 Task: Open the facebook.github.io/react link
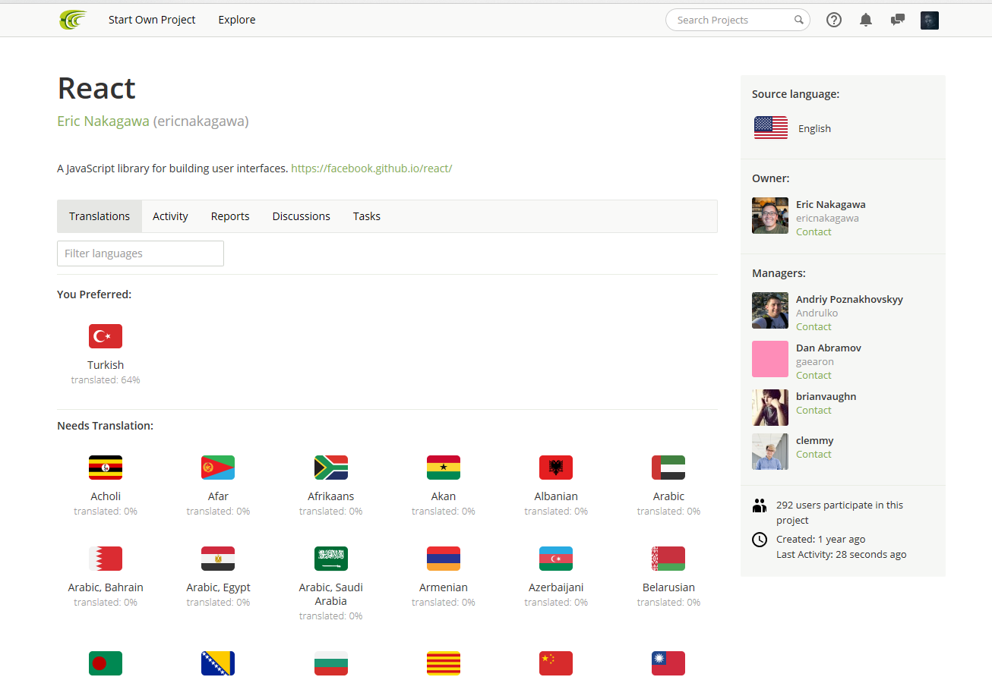point(371,168)
